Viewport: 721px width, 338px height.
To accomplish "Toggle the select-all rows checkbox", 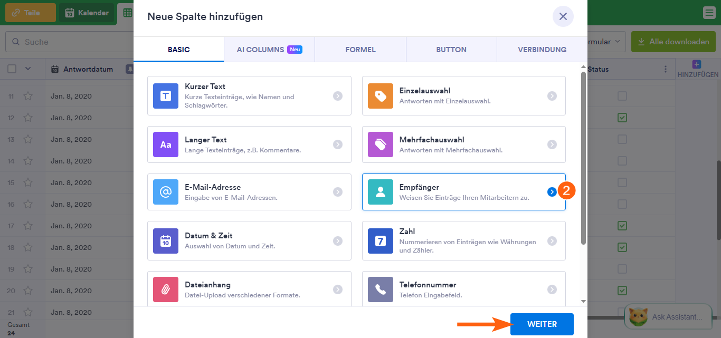I will [x=12, y=69].
